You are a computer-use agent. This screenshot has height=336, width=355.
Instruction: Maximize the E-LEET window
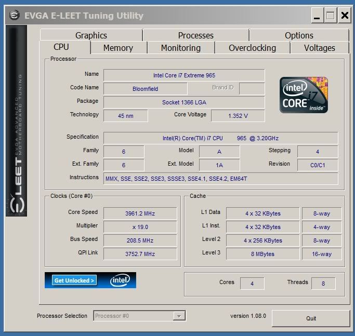331,16
